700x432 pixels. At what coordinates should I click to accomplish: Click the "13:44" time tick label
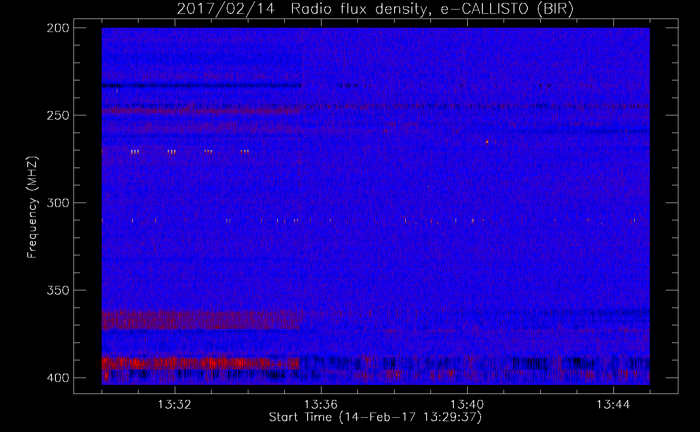click(613, 405)
